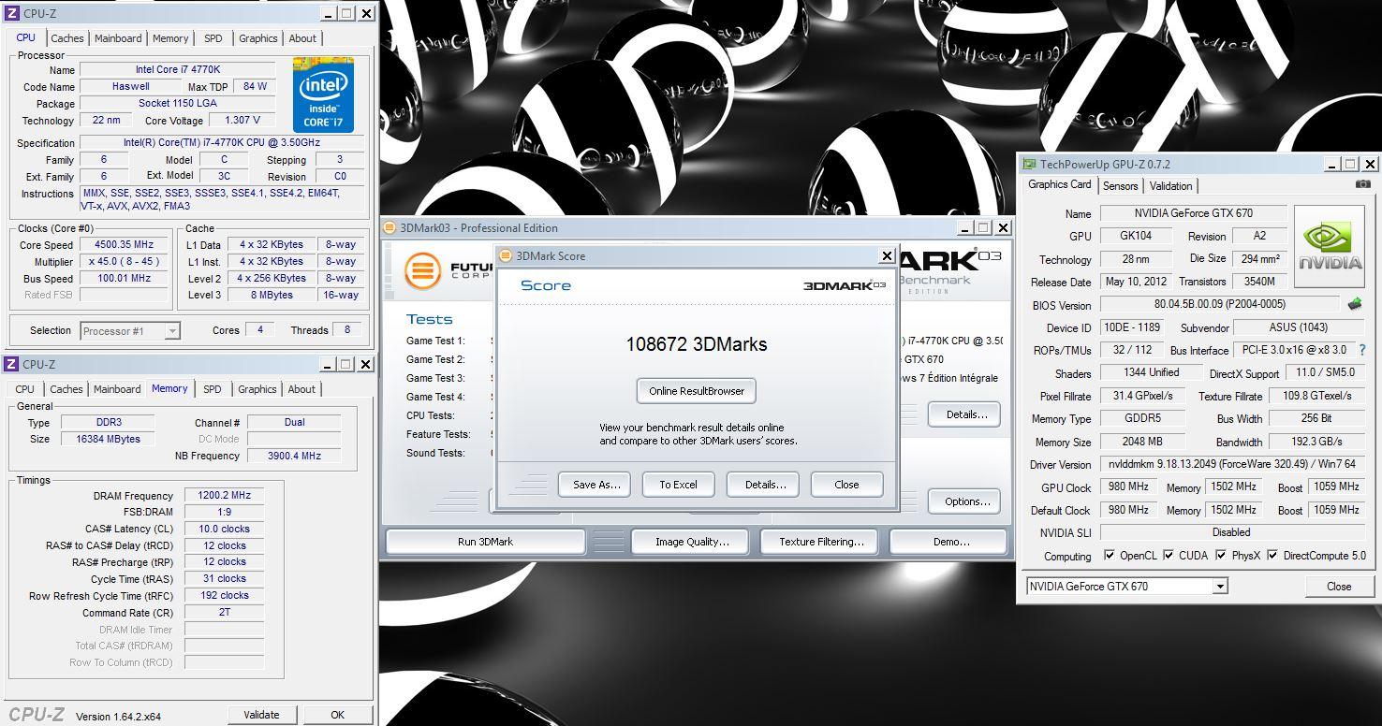1382x726 pixels.
Task: Click Online ResultBrowser button
Action: point(697,391)
